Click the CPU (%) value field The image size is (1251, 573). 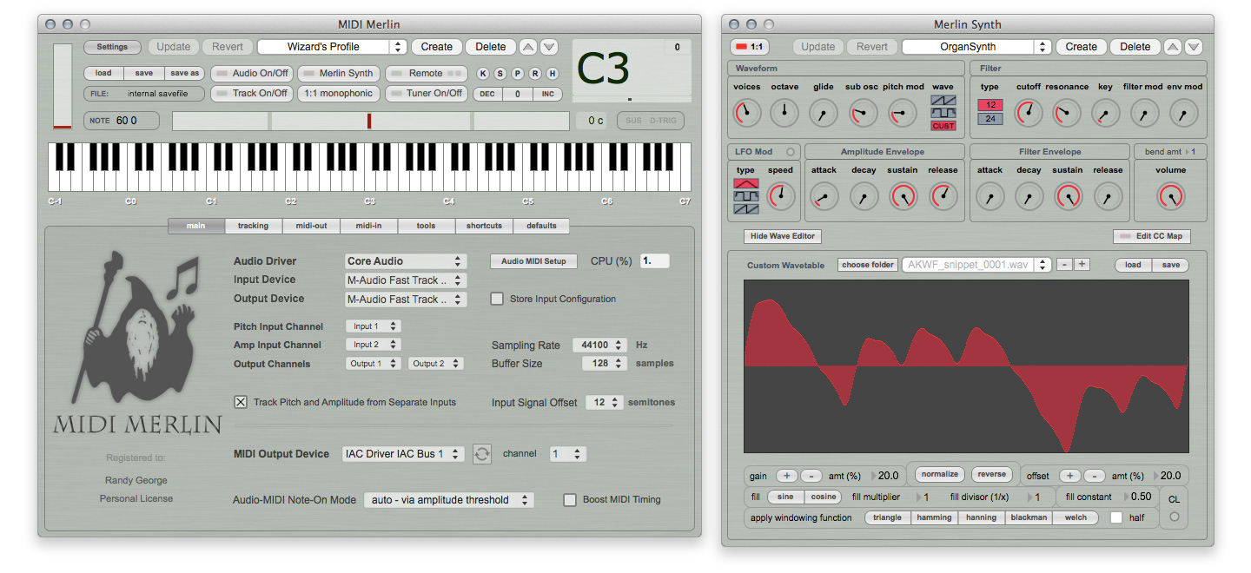654,260
